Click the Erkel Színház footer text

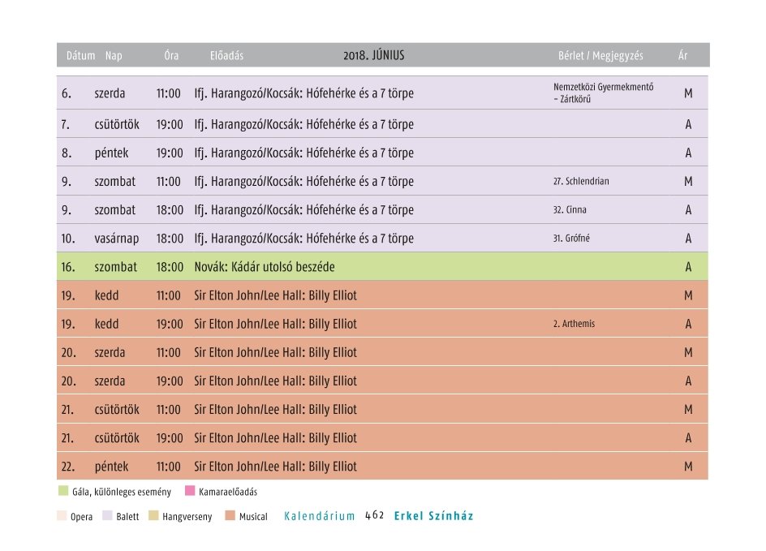click(x=433, y=516)
